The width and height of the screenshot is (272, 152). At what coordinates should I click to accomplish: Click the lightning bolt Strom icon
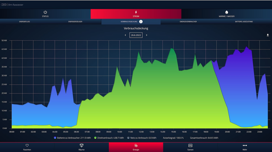[136, 12]
